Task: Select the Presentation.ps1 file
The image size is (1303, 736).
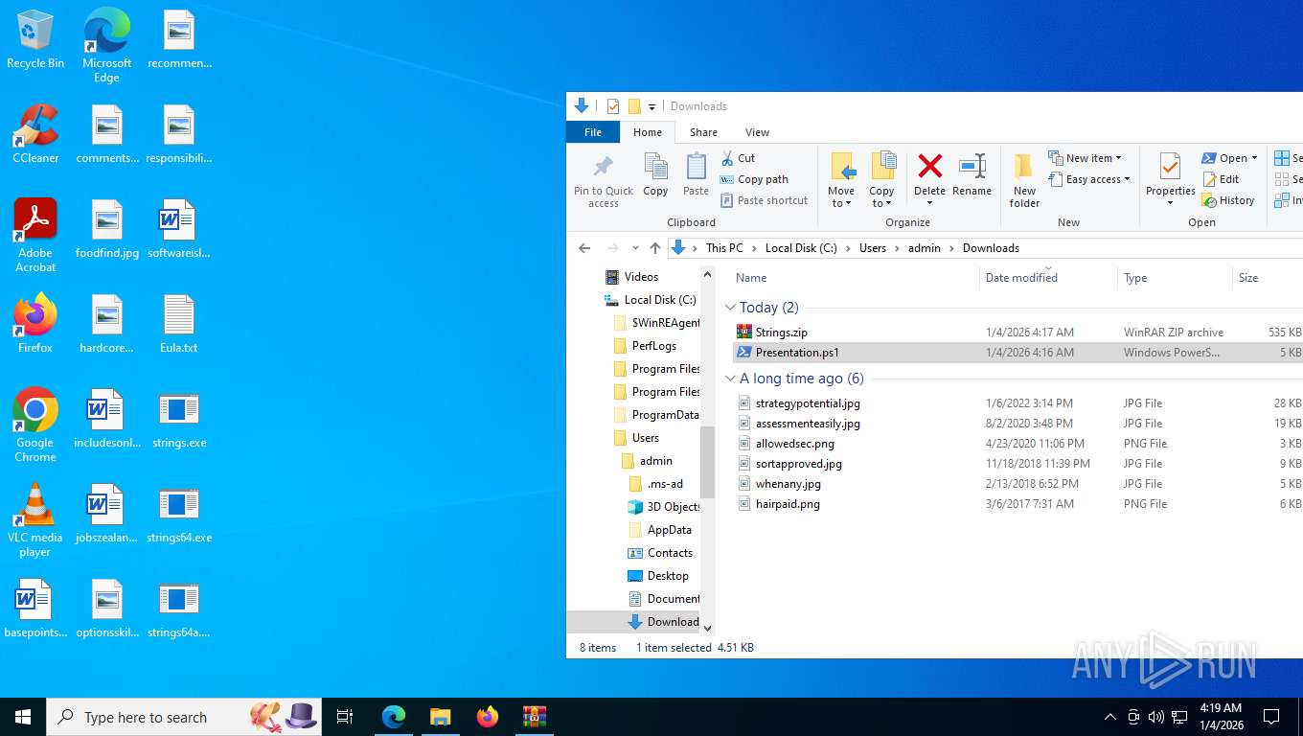Action: tap(797, 353)
